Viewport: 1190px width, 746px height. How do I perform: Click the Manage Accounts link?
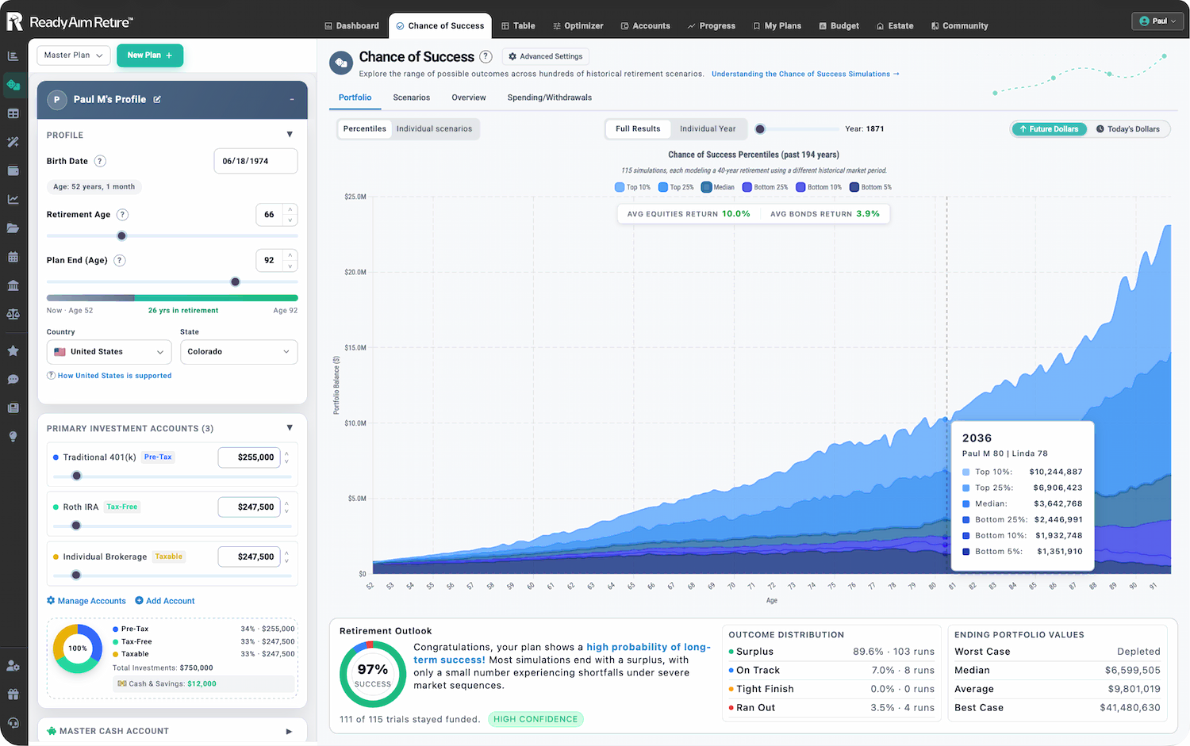86,601
